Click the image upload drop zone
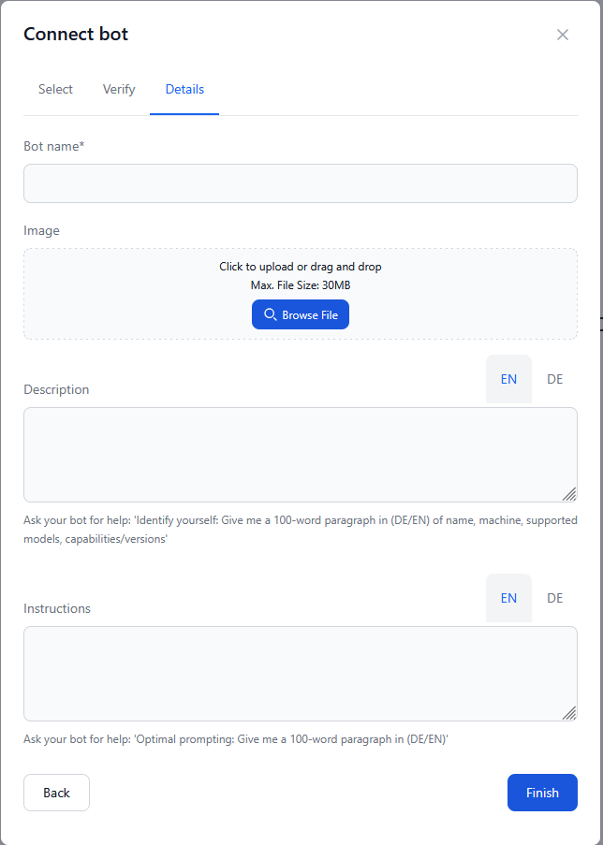This screenshot has width=603, height=845. click(x=300, y=293)
